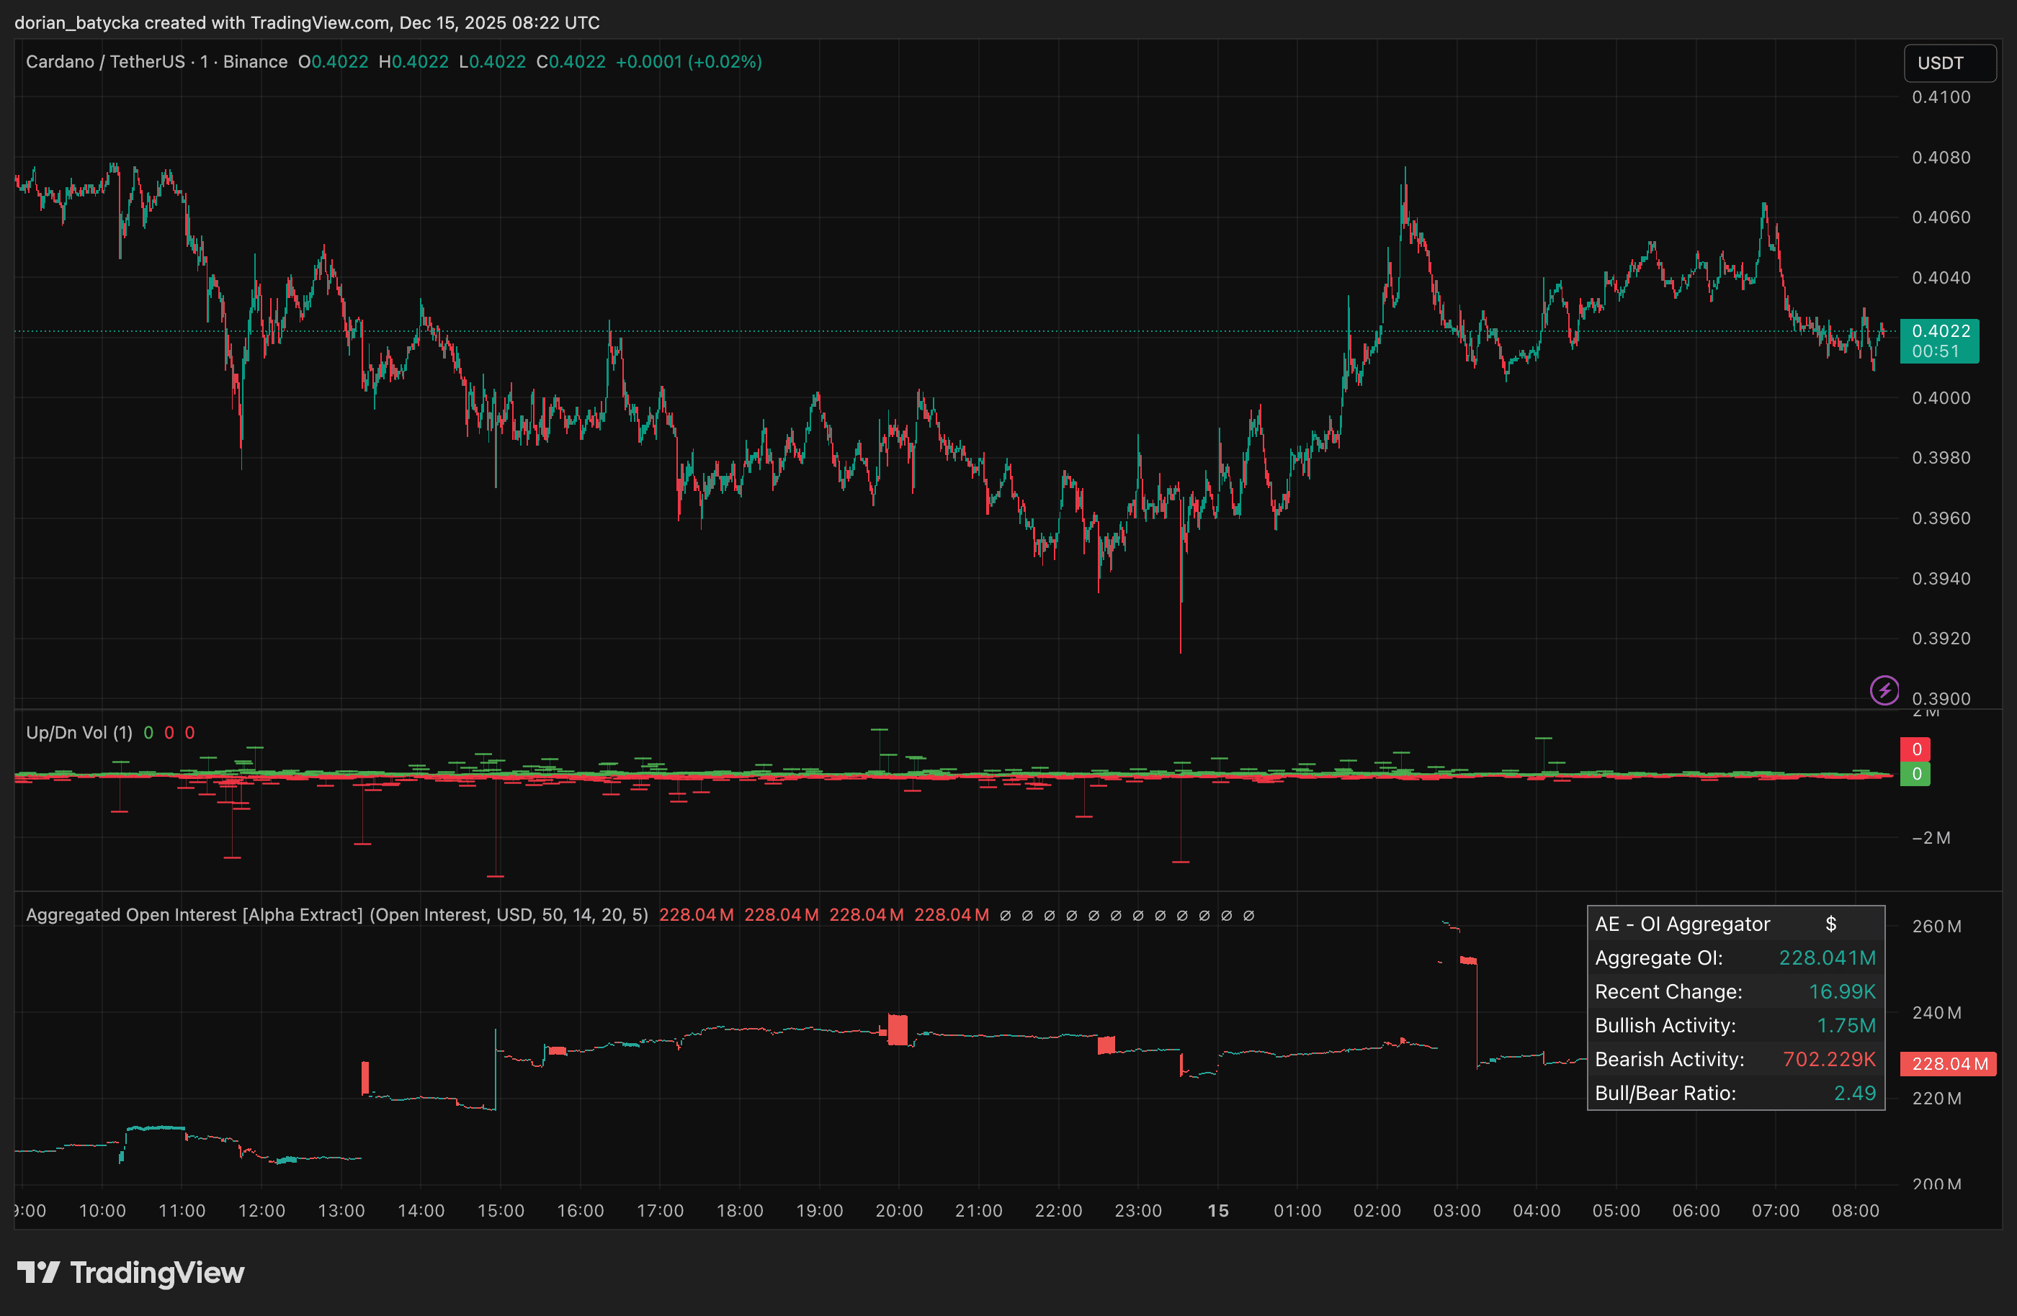The height and width of the screenshot is (1316, 2017).
Task: Select the Up/Dn Vol indicator legend
Action: 79,733
